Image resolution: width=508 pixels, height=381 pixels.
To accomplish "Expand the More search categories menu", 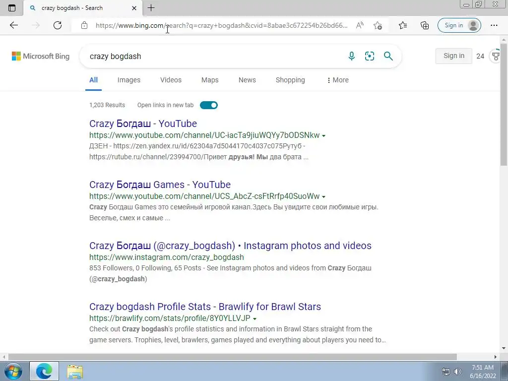I will coord(338,80).
